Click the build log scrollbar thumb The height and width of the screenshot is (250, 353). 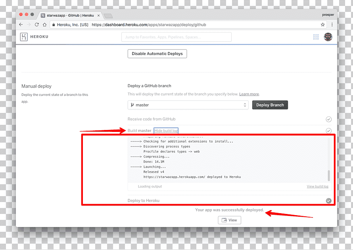pos(329,176)
